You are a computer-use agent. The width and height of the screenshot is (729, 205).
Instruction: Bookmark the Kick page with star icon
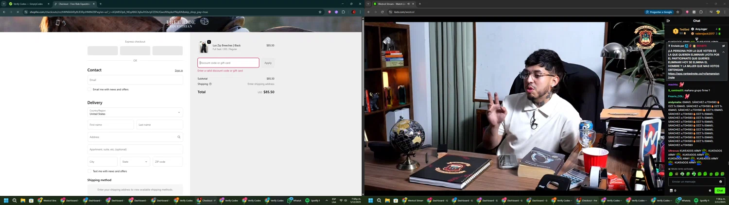point(677,12)
